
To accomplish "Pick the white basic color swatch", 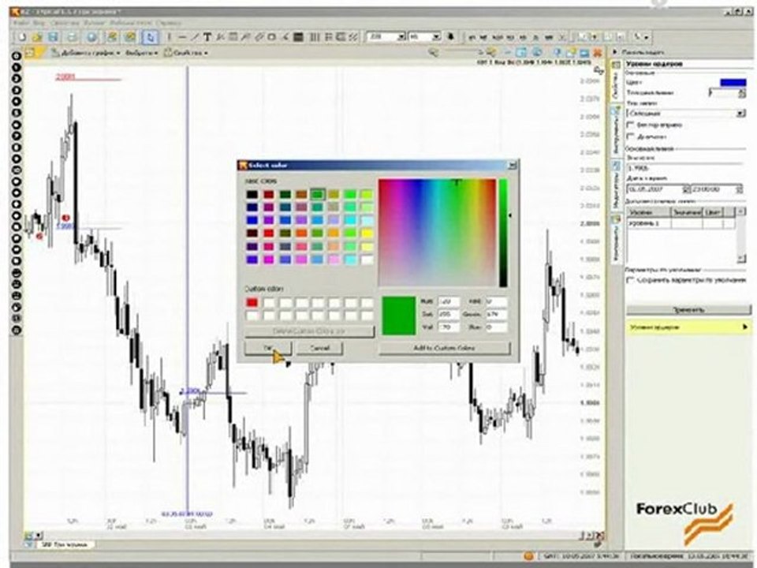I will (x=367, y=260).
